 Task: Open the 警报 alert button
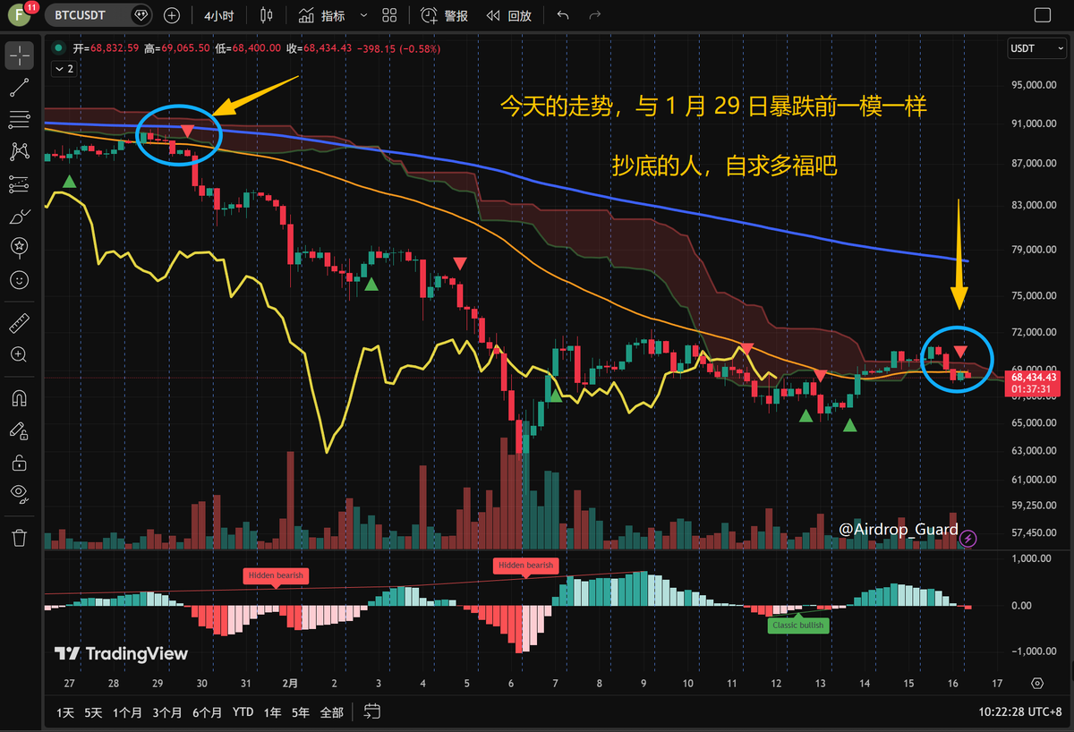tap(445, 15)
